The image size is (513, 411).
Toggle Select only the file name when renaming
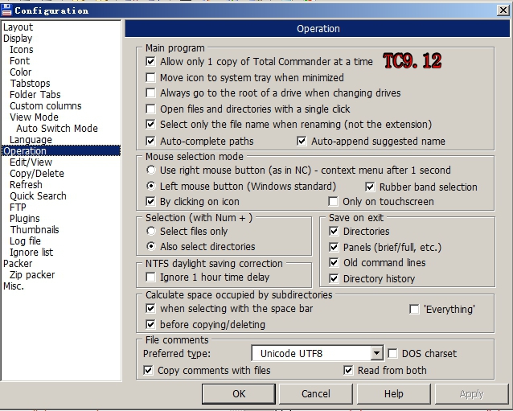(150, 125)
